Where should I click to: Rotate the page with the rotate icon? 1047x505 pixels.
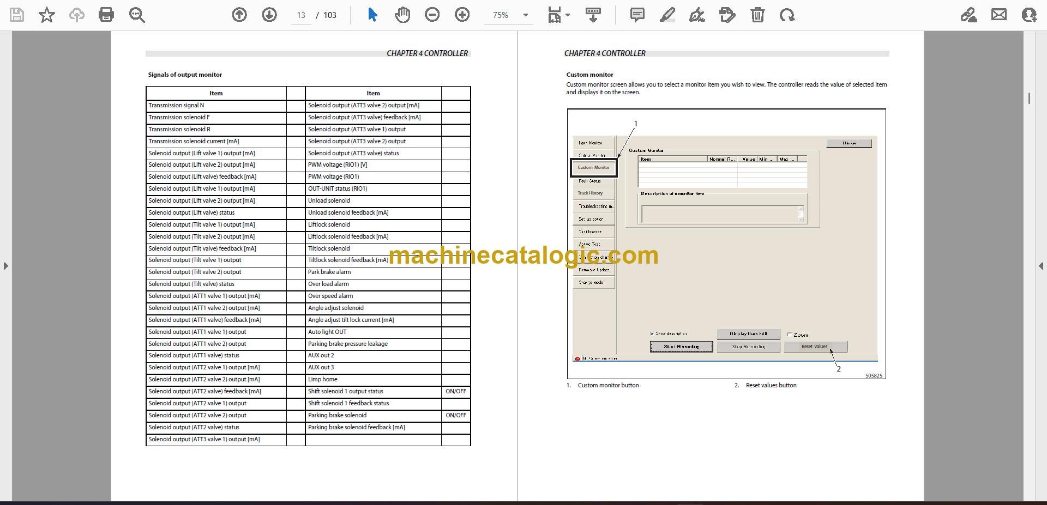pos(787,15)
